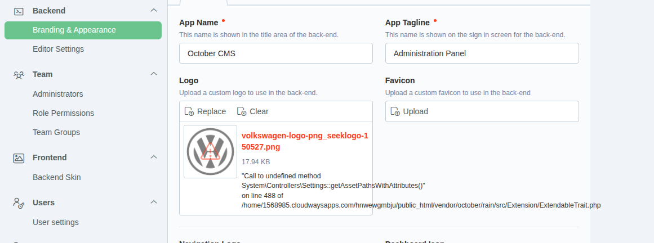Open Backend Skin settings
Screen dimensions: 654x243
click(56, 177)
